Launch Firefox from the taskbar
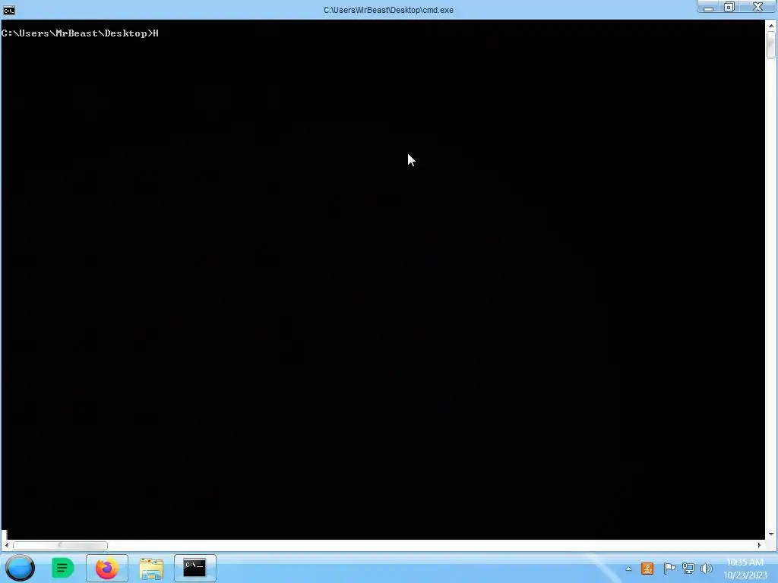Screen dimensions: 778x583 coord(106,568)
